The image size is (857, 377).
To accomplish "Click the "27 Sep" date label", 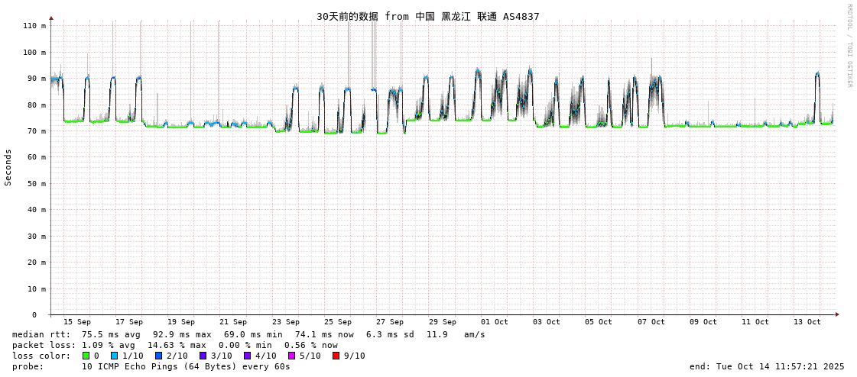I will (390, 322).
